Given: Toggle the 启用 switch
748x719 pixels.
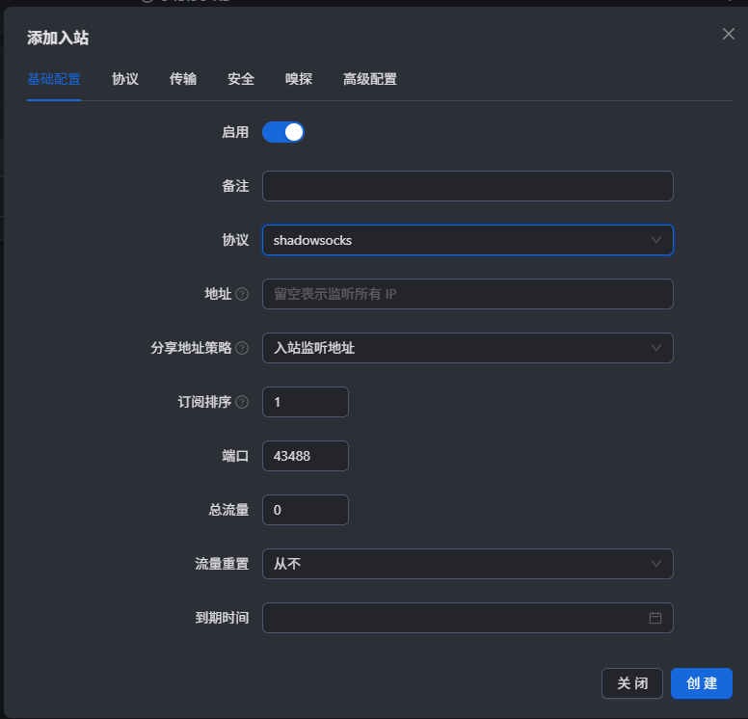Looking at the screenshot, I should [282, 132].
